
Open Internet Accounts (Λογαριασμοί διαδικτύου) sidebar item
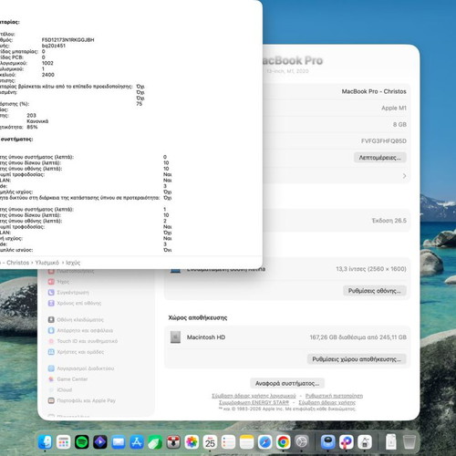tap(81, 368)
